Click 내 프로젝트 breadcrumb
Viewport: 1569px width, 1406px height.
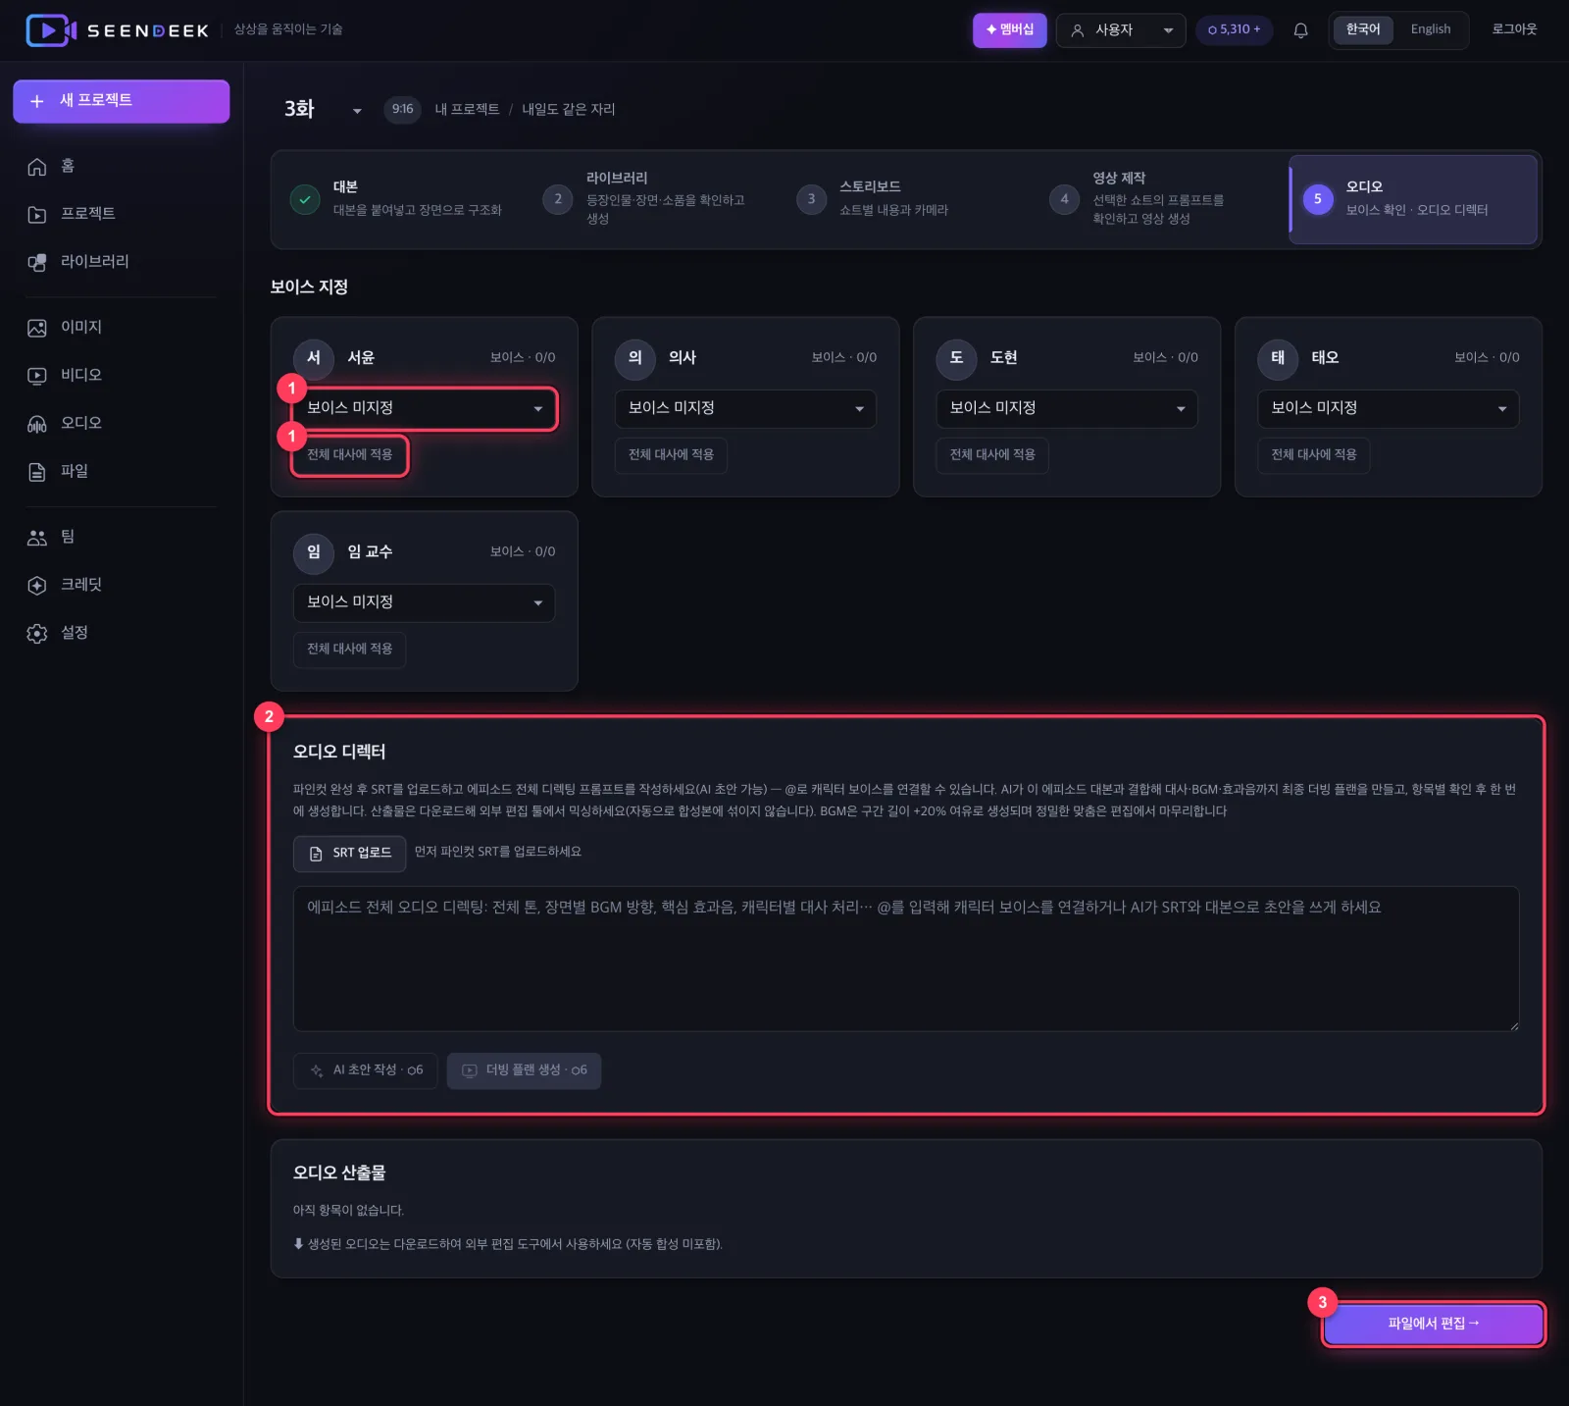pos(467,110)
